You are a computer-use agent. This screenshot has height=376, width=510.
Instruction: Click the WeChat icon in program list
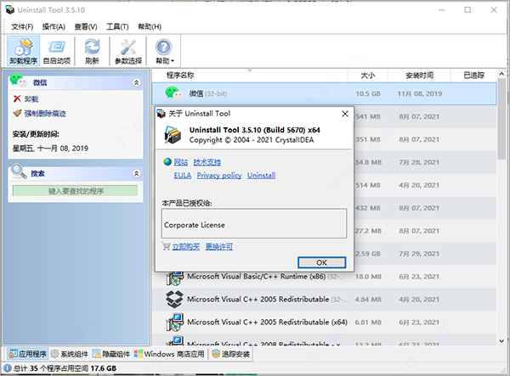[x=174, y=93]
